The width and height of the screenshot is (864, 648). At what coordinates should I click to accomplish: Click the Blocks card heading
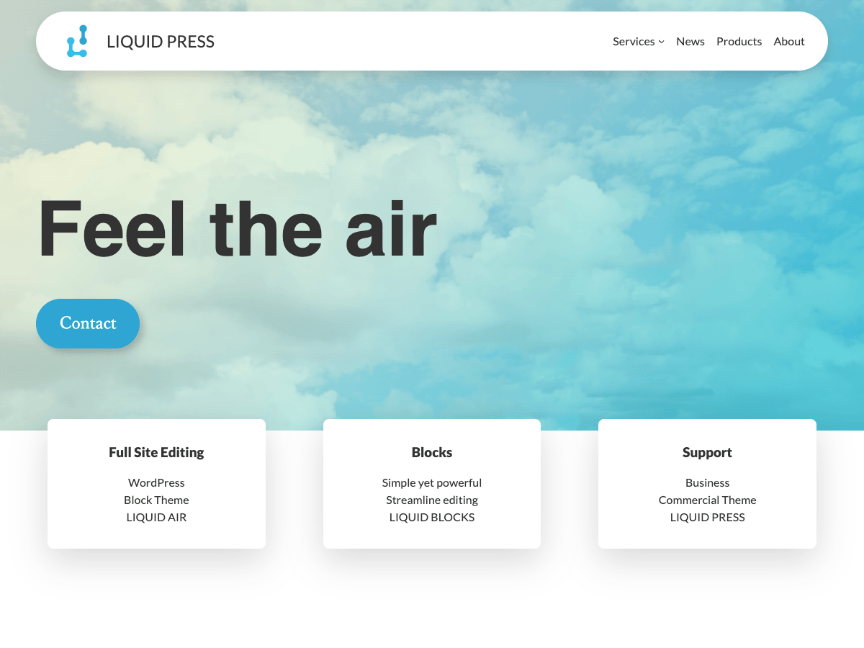431,452
